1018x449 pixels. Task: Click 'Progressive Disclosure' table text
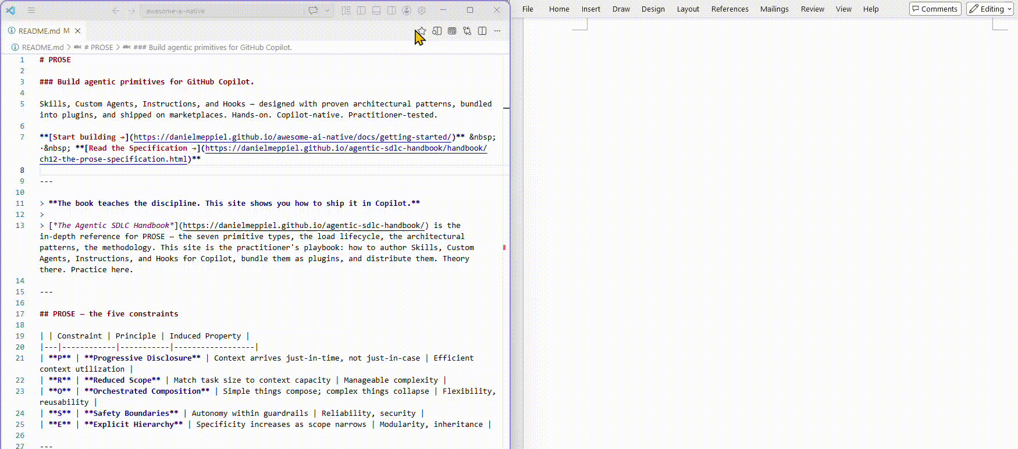(x=143, y=358)
